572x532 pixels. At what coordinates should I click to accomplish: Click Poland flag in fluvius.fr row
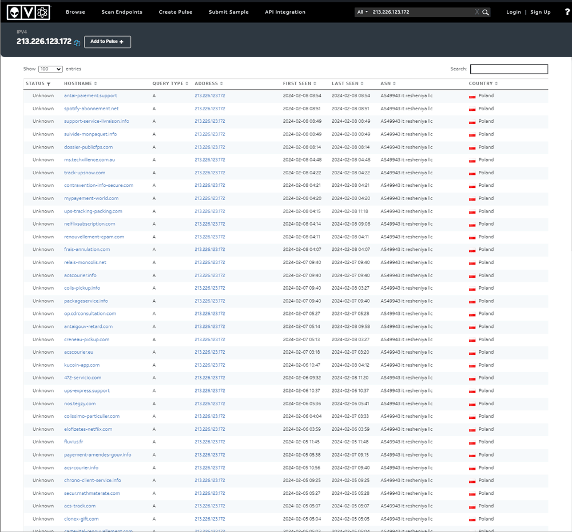pyautogui.click(x=472, y=442)
